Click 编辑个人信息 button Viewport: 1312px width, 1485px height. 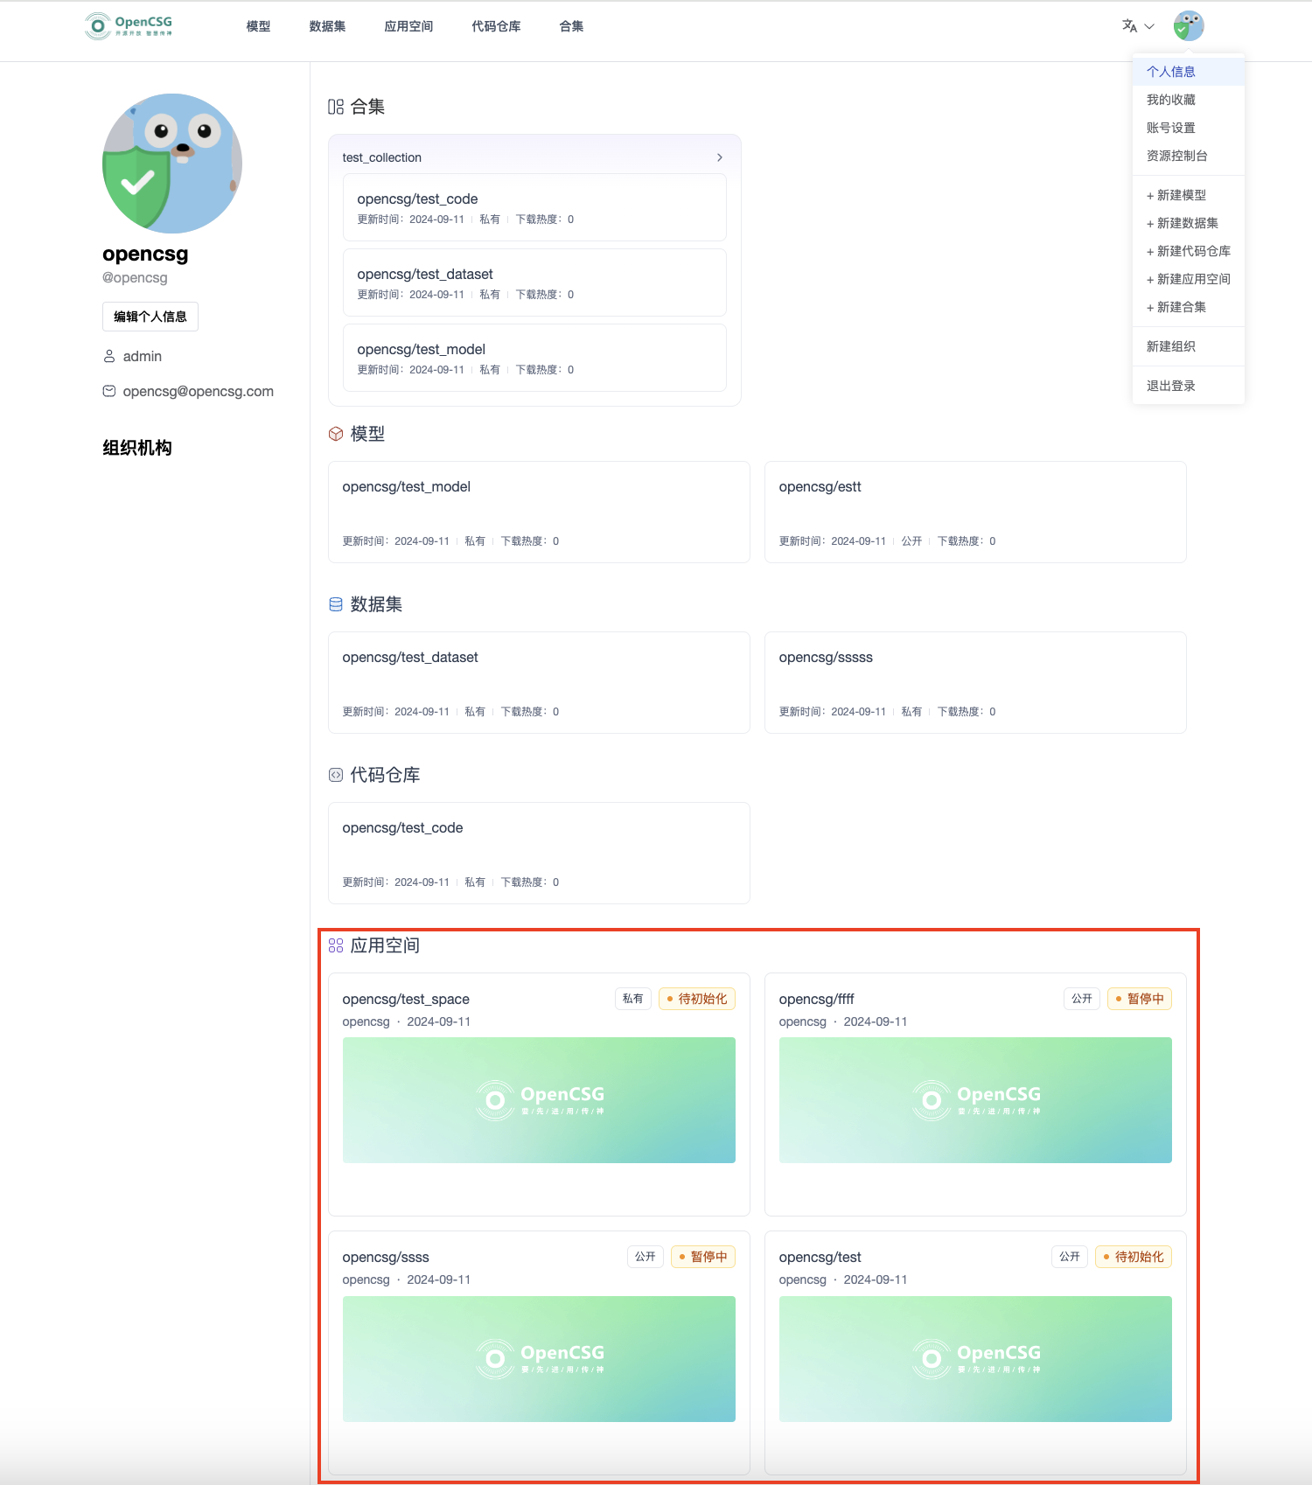point(150,317)
